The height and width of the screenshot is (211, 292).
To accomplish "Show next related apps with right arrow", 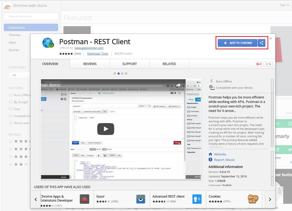I will point(270,199).
